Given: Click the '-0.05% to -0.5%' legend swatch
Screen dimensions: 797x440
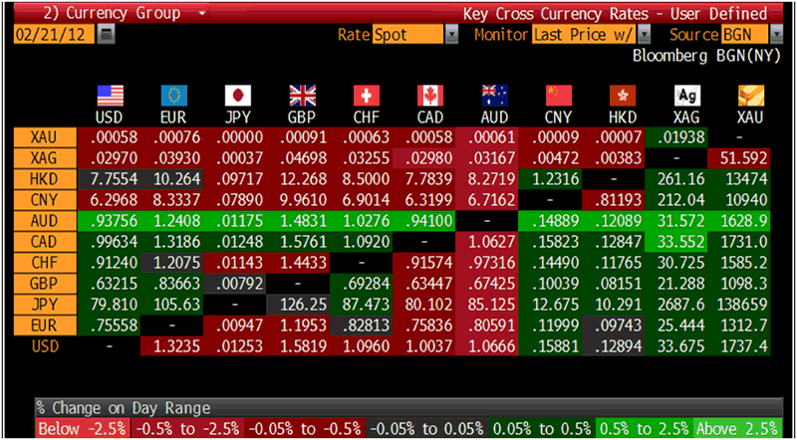Looking at the screenshot, I should 305,428.
